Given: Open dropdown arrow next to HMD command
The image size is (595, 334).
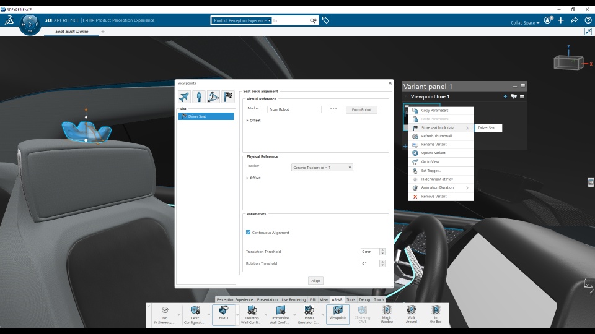Looking at the screenshot, I should [x=237, y=315].
